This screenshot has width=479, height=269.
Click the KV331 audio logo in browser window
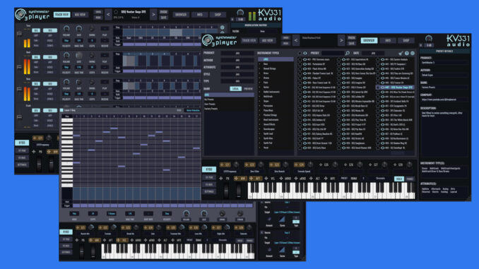click(x=458, y=40)
